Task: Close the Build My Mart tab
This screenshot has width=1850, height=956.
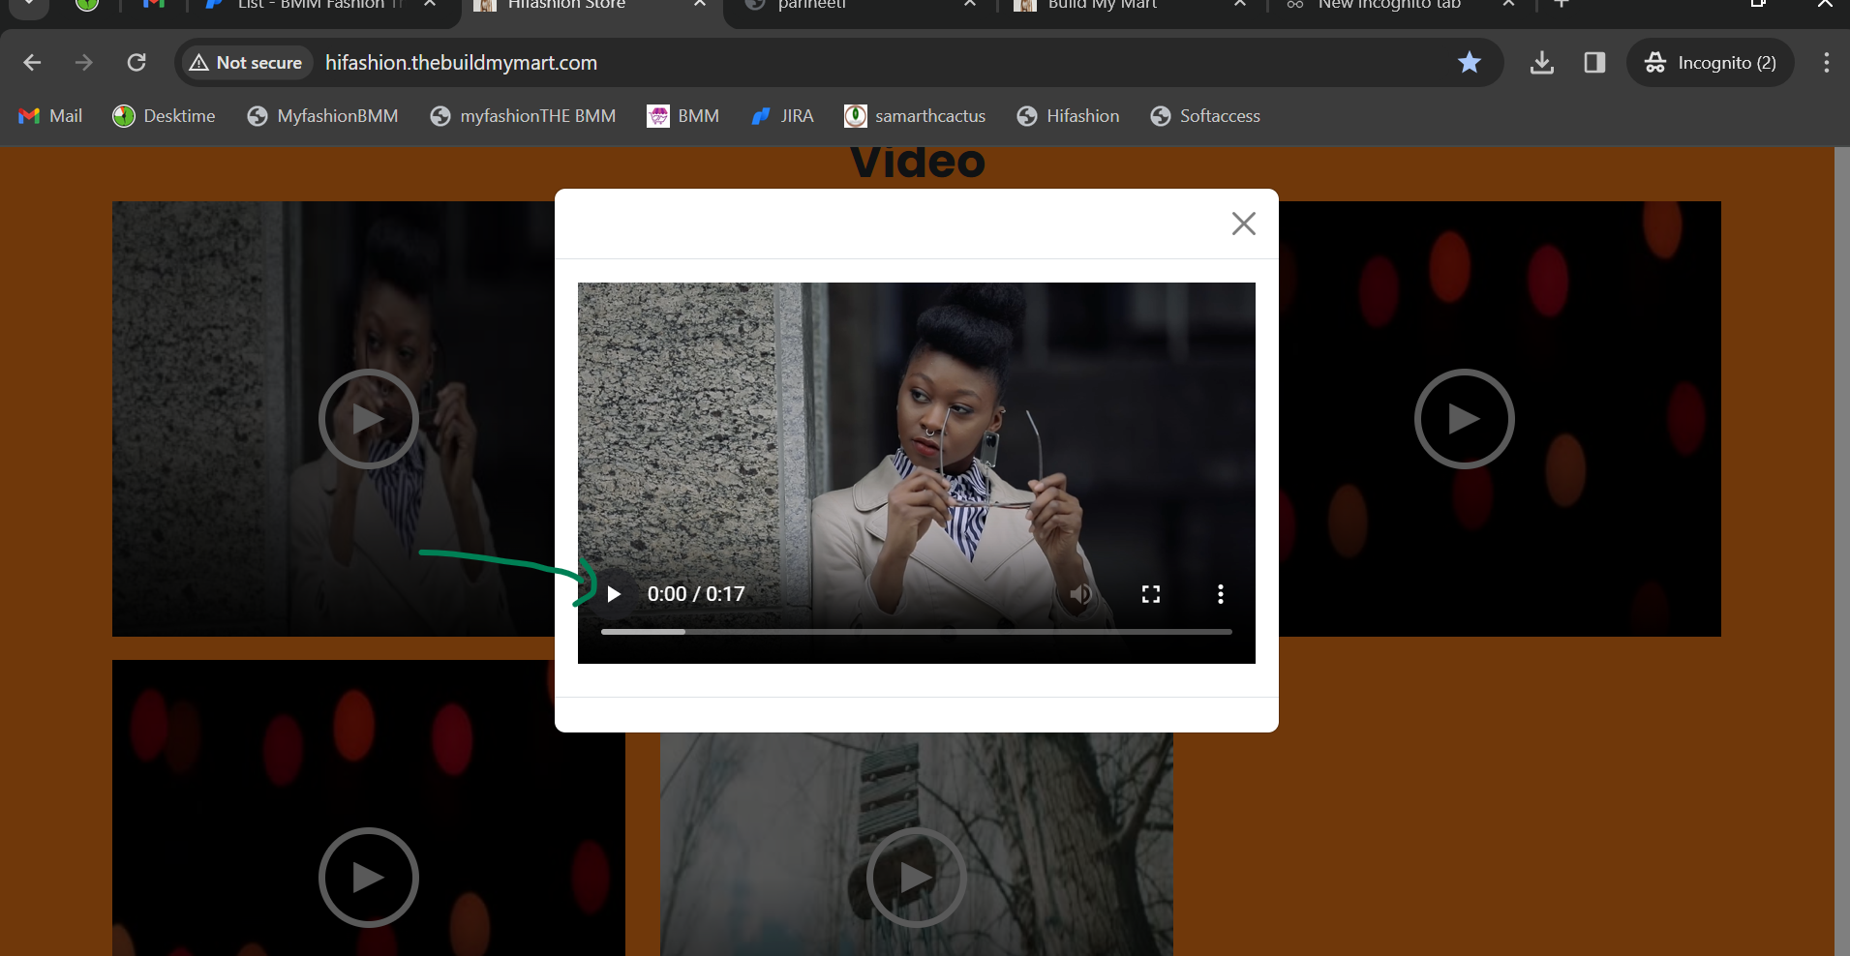Action: point(1239,5)
